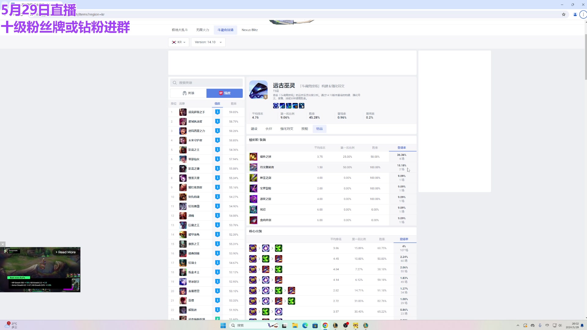Select 皮城执法官 in the champion list
The image size is (587, 330).
pos(195,122)
